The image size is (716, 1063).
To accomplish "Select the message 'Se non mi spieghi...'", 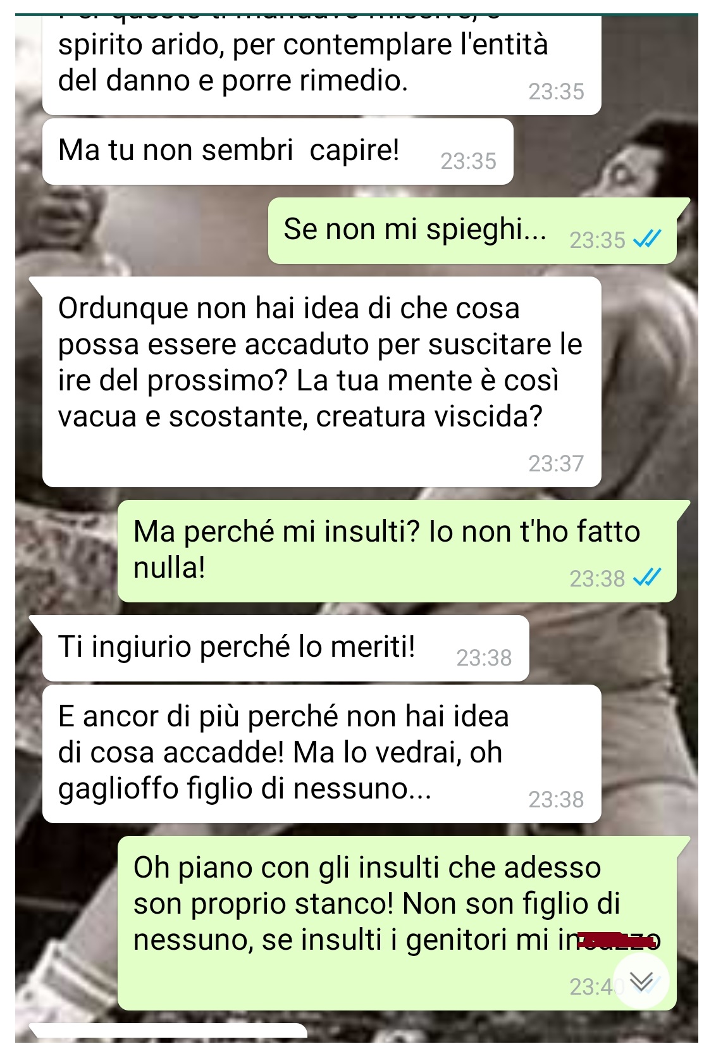I will point(472,231).
